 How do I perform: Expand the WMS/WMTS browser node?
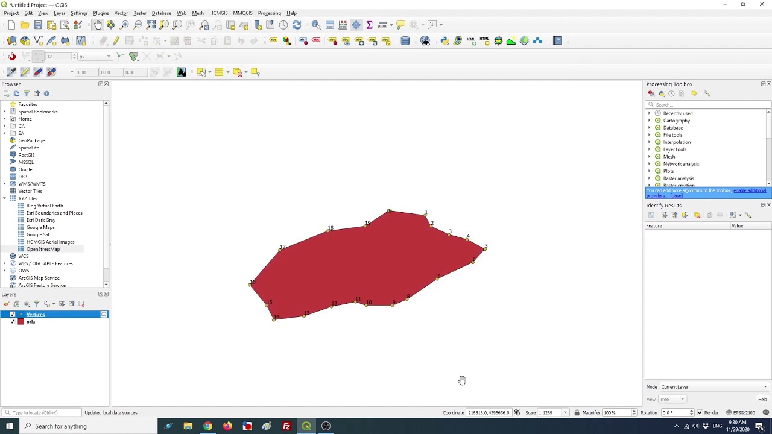click(5, 184)
